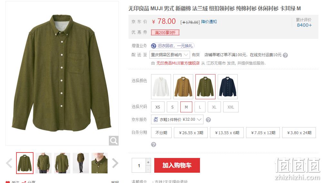Viewport: 323px width, 183px height.
Task: Select the 不分期 no-installment option
Action: (161, 133)
